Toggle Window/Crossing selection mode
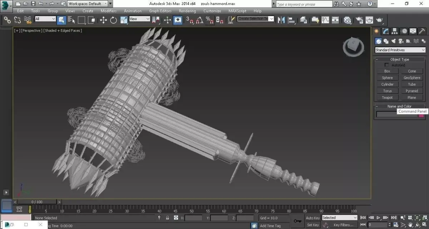The image size is (429, 229). (x=91, y=20)
